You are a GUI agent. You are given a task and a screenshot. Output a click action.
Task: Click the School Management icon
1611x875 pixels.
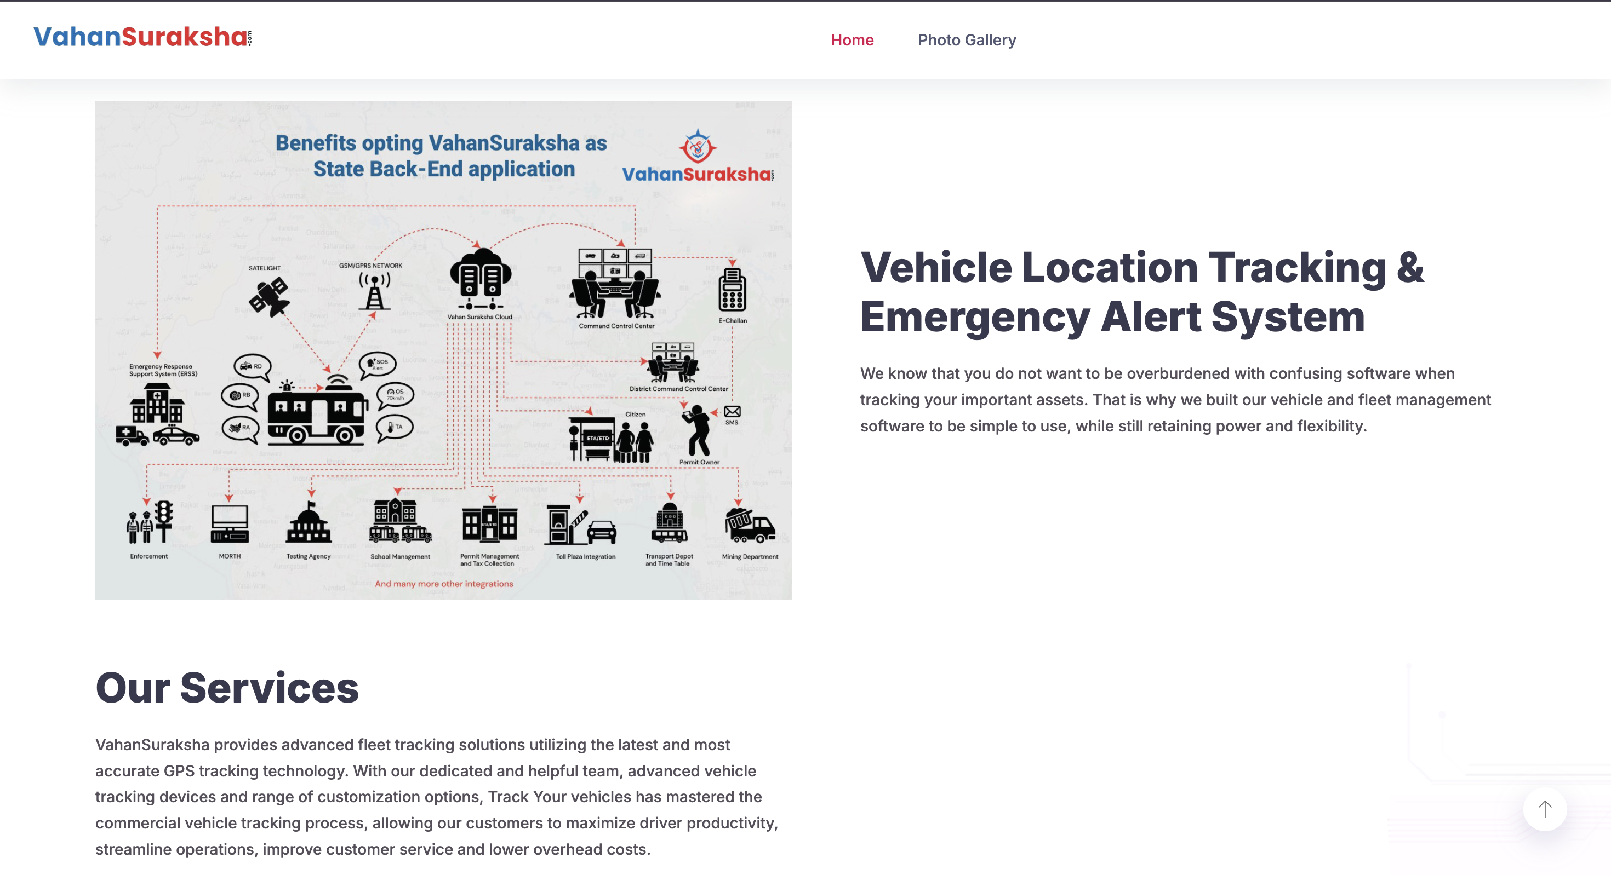click(x=399, y=520)
